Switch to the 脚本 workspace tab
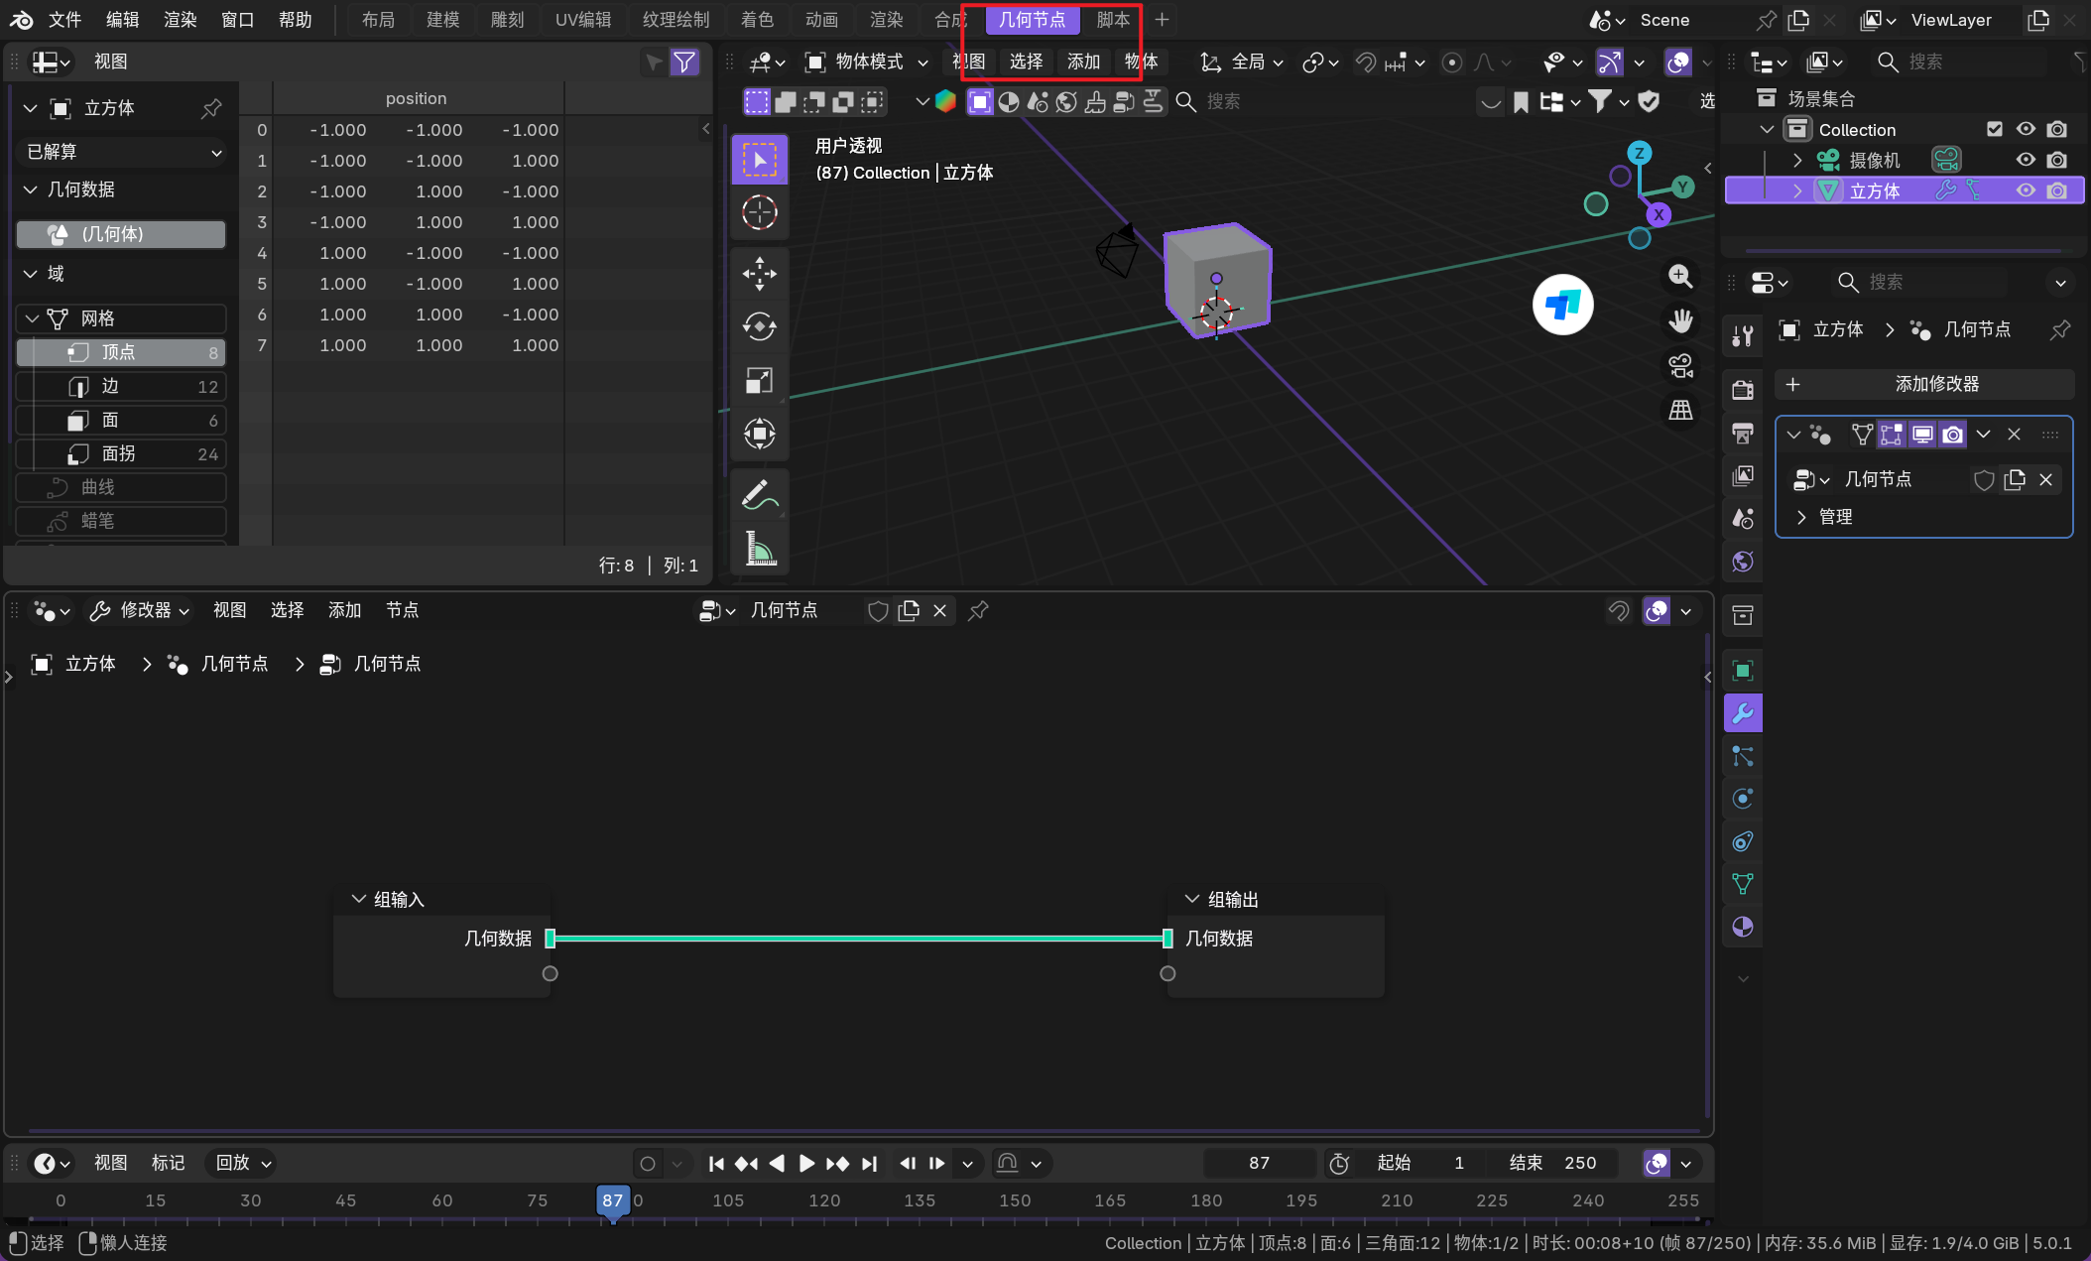 (1112, 20)
